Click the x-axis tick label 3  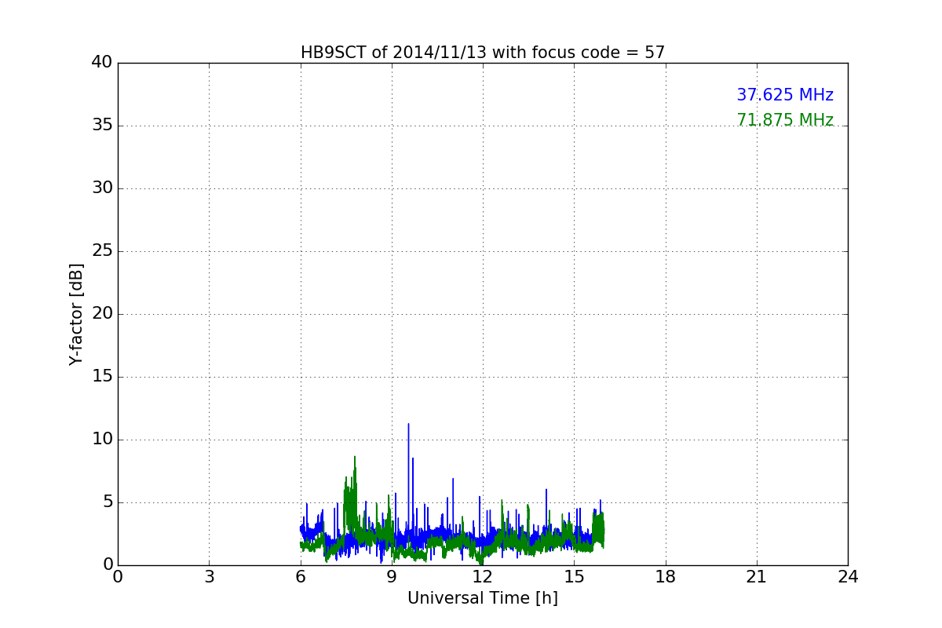[209, 577]
